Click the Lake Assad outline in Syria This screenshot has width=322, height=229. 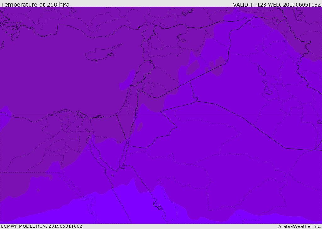click(181, 38)
